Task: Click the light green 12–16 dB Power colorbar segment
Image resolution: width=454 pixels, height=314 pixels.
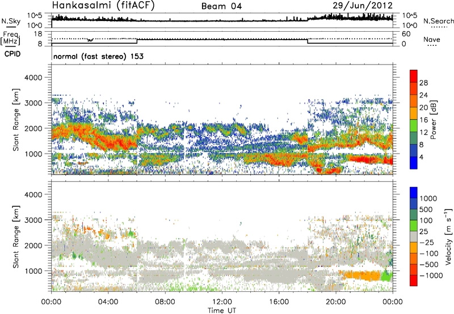Action: [414, 126]
